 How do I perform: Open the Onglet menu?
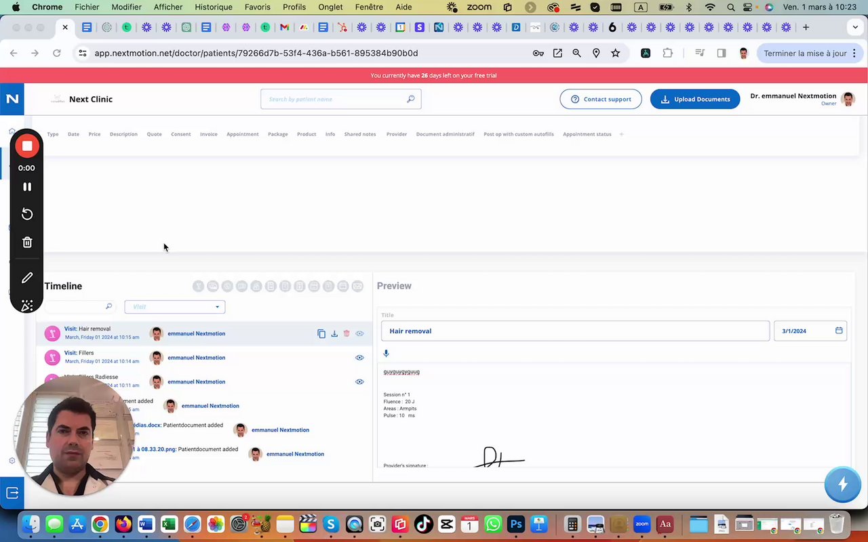pos(330,7)
